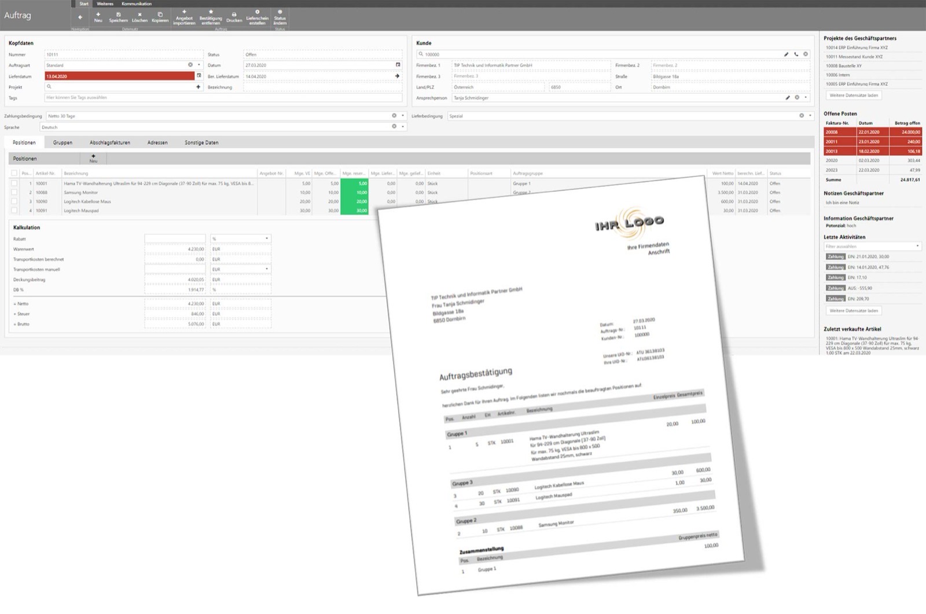926x614 pixels.
Task: Open the Datum calendar picker
Action: (x=398, y=65)
